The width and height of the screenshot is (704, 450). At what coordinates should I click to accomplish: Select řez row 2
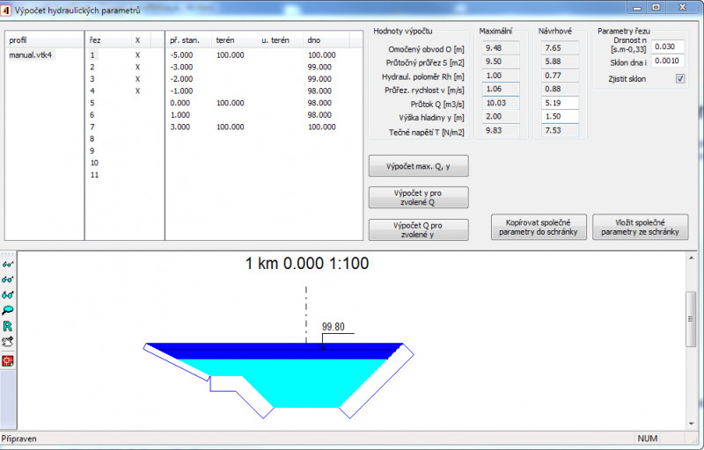coord(92,67)
